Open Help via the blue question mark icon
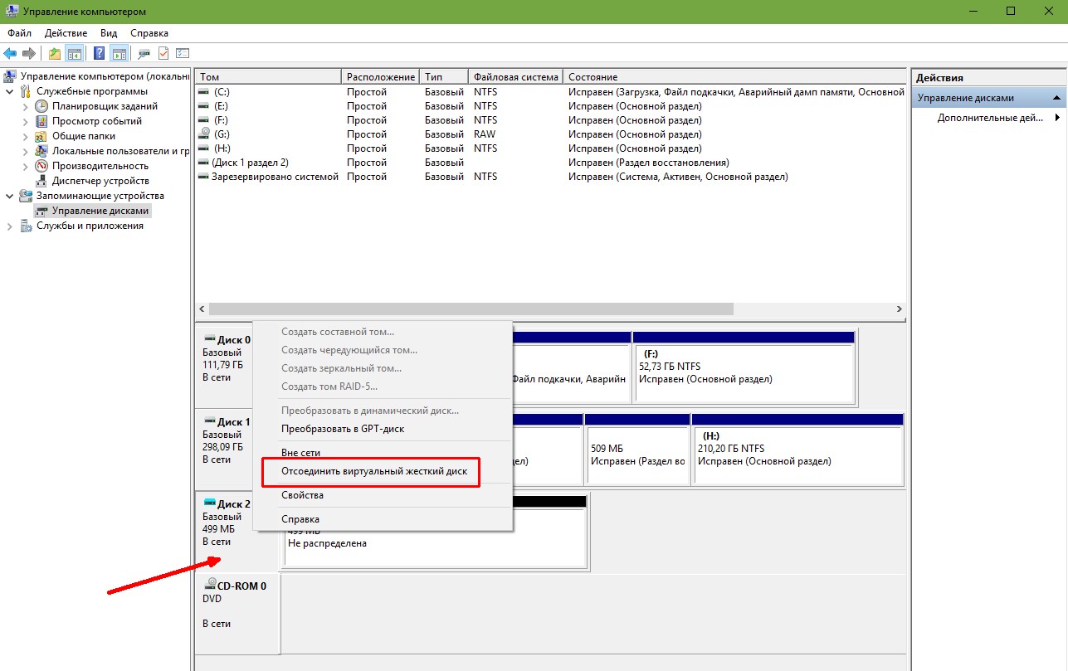The height and width of the screenshot is (671, 1068). point(99,53)
